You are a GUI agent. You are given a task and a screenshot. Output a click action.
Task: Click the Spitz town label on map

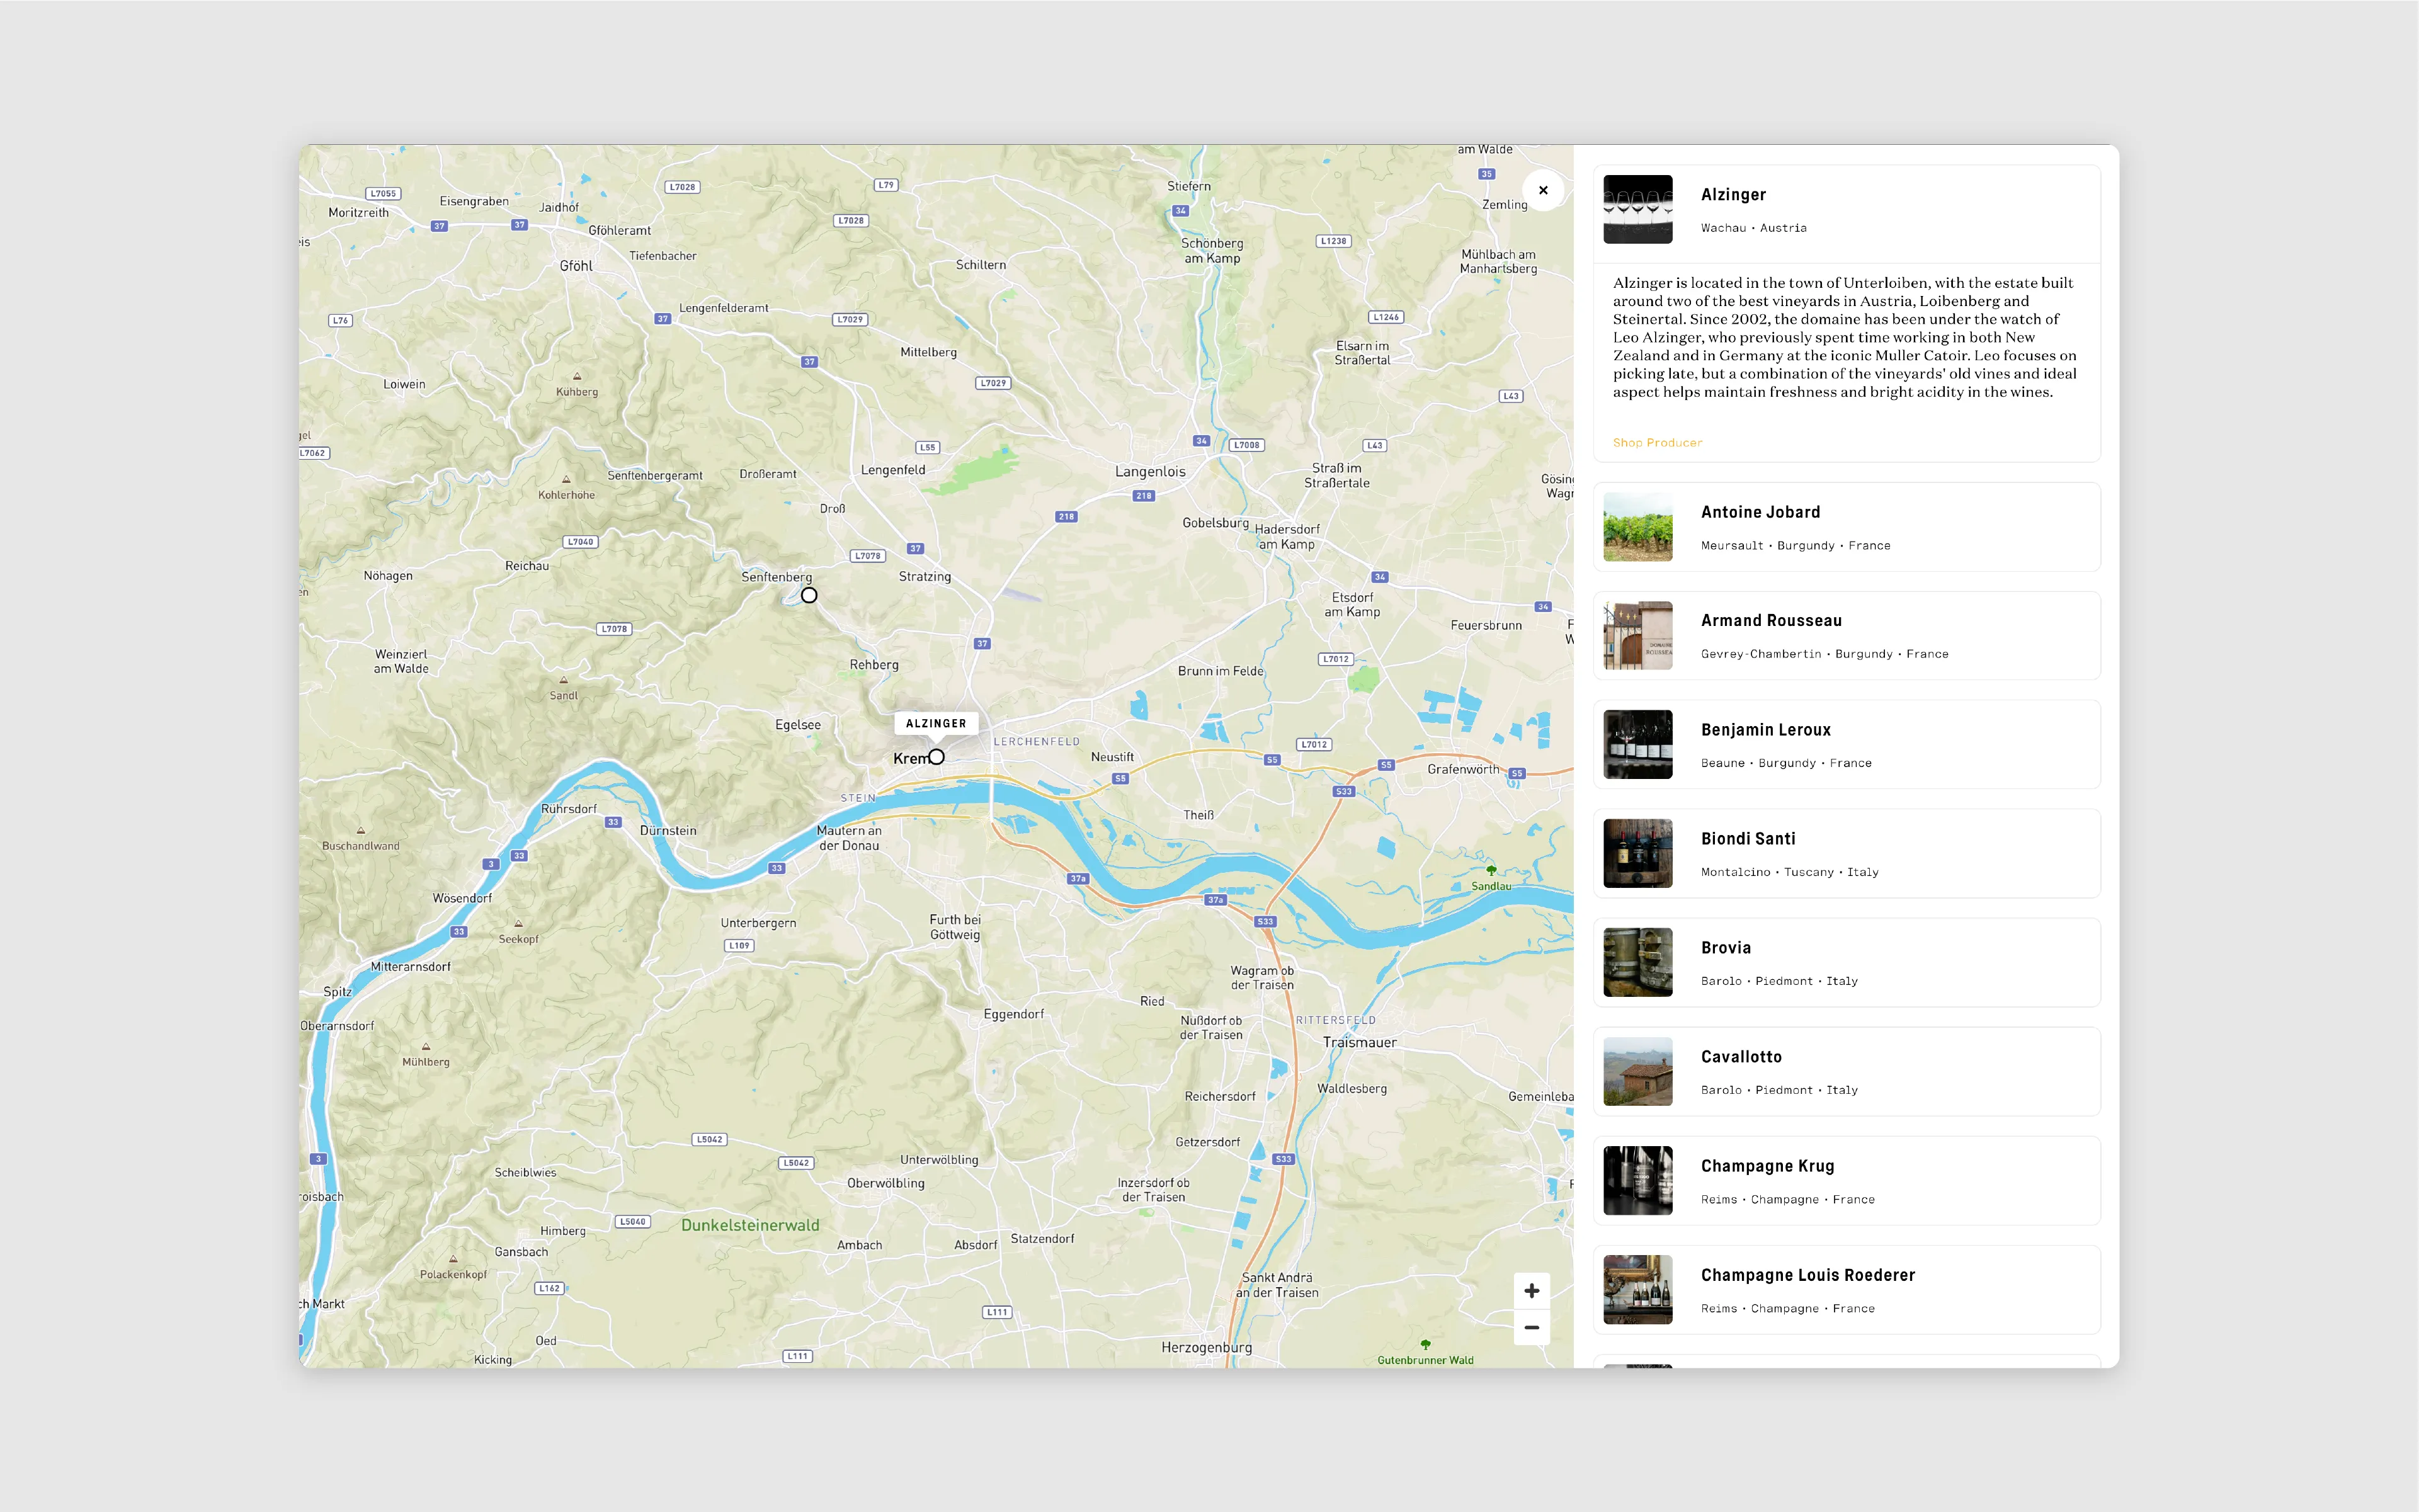click(x=337, y=992)
